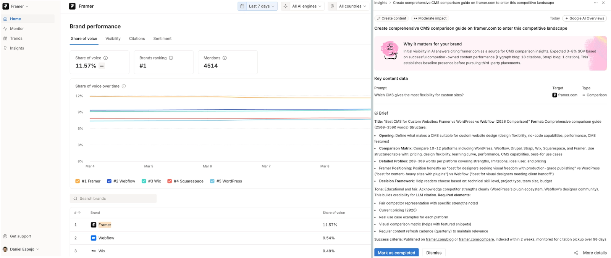
Task: Click the Create content tag
Action: click(391, 18)
